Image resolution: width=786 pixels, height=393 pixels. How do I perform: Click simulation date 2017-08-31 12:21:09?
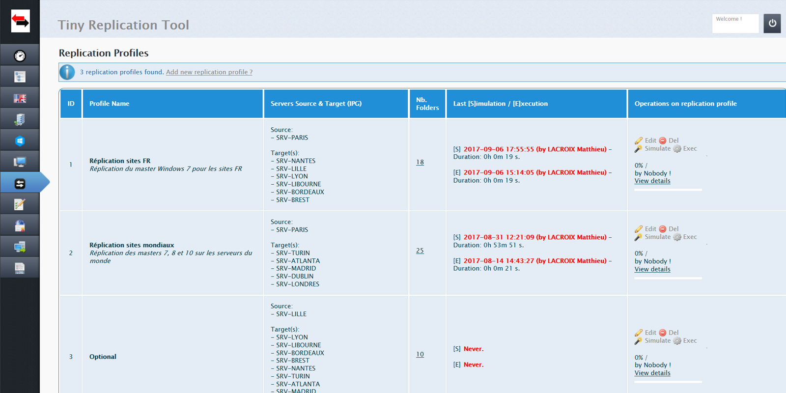click(499, 237)
